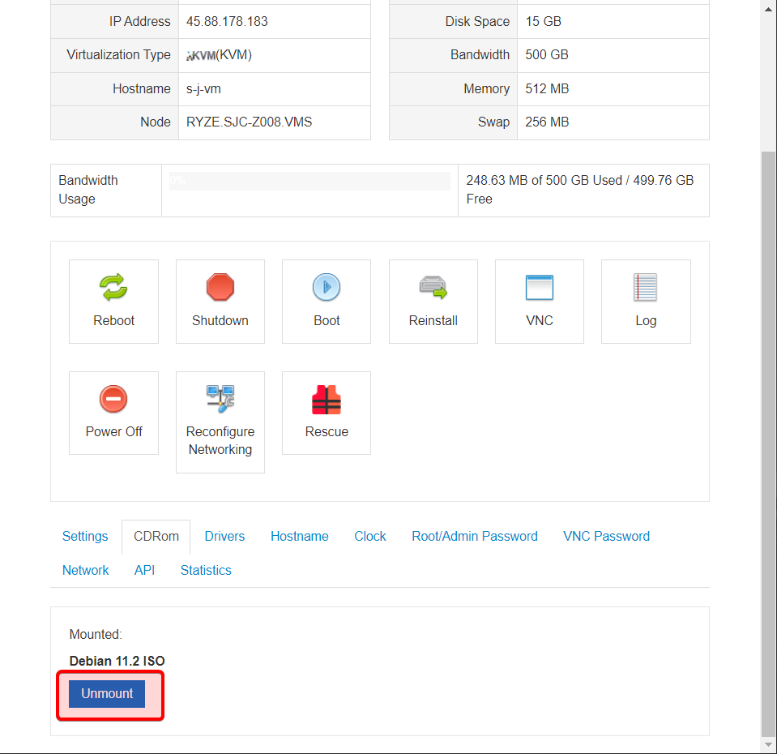Launch the VNC console icon
The width and height of the screenshot is (777, 754).
(x=539, y=288)
